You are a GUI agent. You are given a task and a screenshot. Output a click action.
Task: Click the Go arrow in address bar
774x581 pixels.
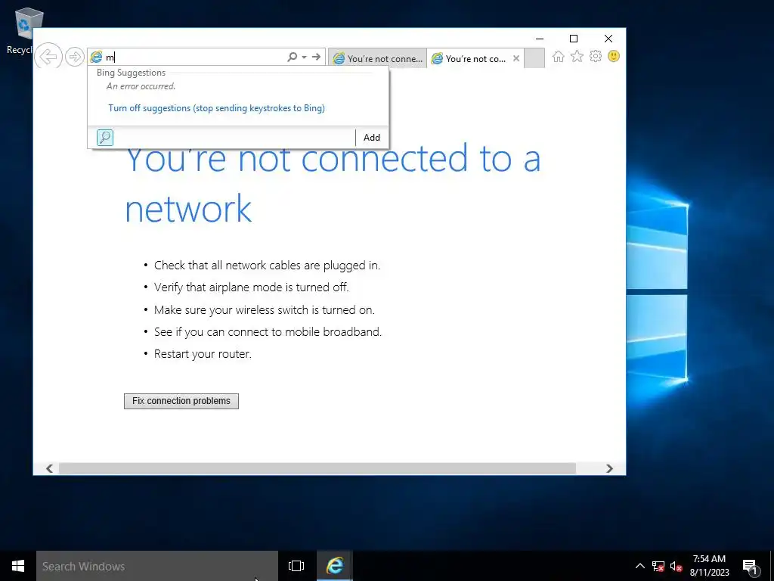[x=317, y=57]
